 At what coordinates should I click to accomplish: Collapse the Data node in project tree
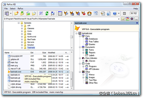[x=80, y=36]
